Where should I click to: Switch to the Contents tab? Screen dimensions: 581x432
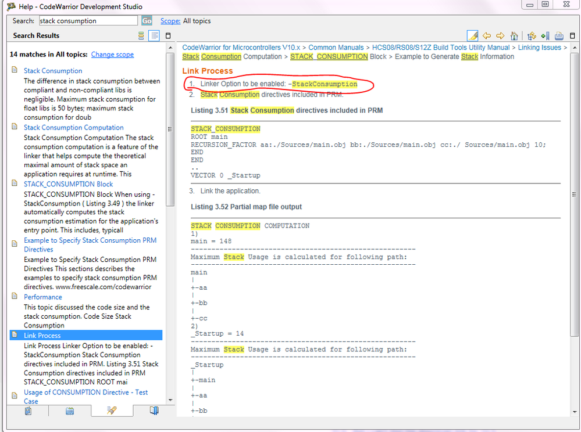point(28,411)
